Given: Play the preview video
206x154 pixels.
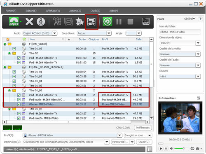Looking at the screenshot, I should click(161, 148).
